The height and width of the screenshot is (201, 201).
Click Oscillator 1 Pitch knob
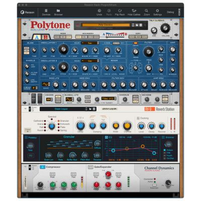click(x=63, y=49)
